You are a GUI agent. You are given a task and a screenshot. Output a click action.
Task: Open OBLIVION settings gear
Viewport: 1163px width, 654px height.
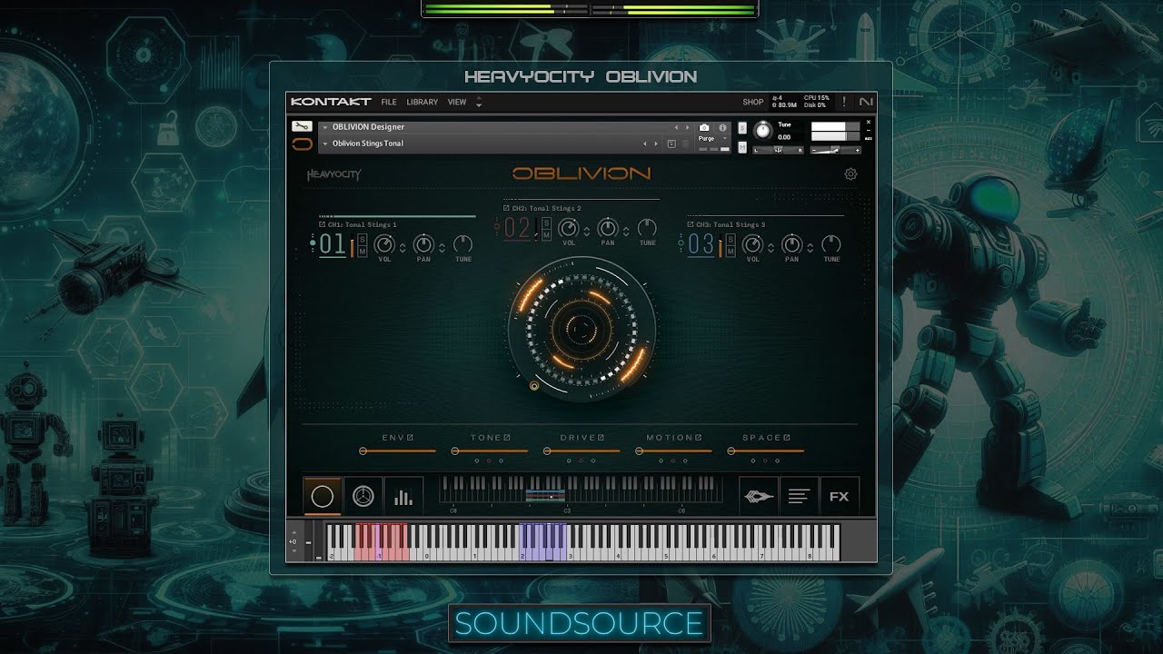point(850,173)
